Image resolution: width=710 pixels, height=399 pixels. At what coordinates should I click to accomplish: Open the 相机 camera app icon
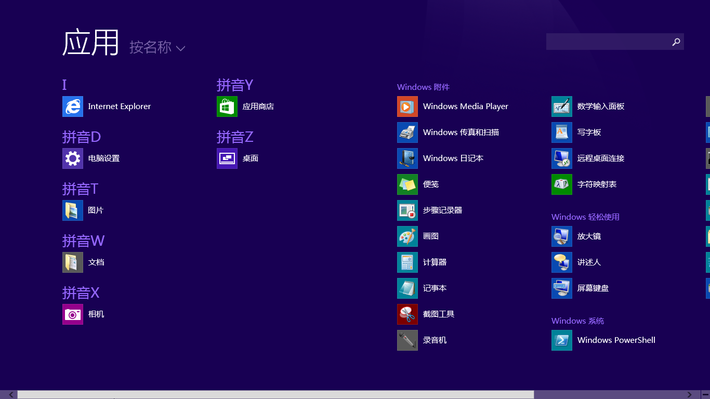pos(73,314)
